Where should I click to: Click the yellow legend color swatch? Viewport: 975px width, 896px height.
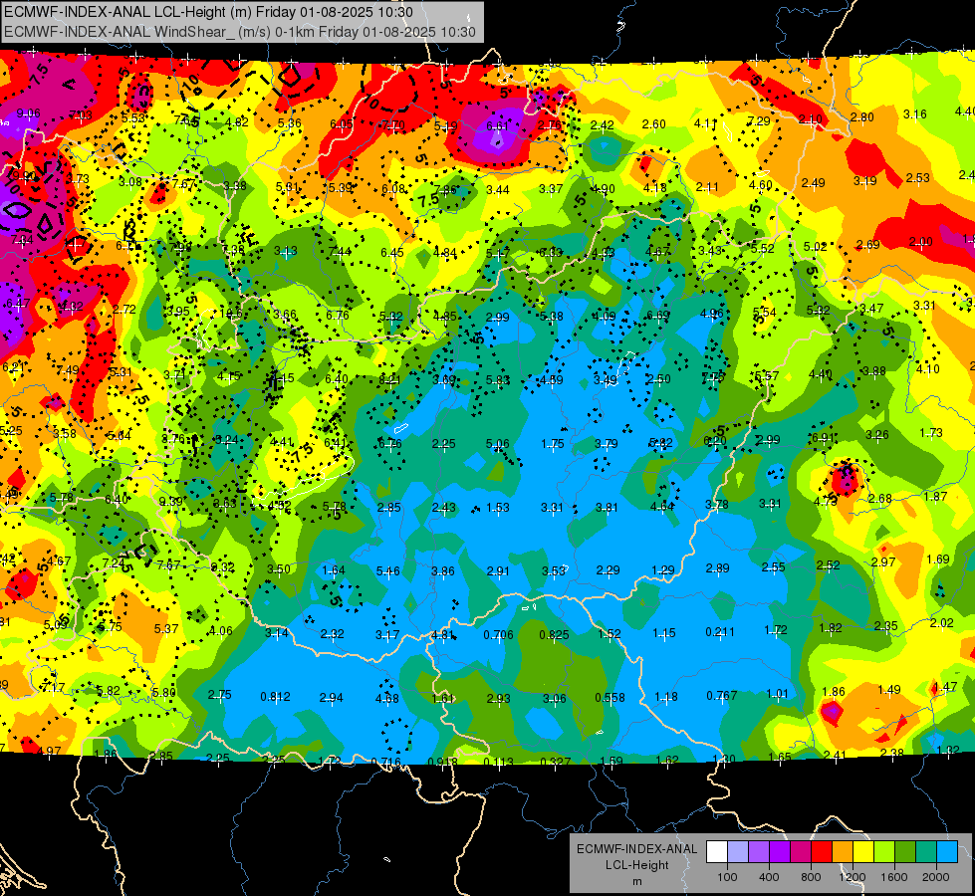[x=863, y=852]
